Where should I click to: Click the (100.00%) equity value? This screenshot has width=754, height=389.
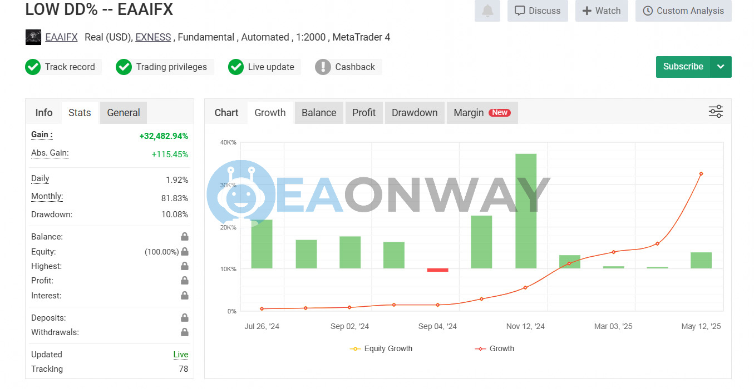161,252
